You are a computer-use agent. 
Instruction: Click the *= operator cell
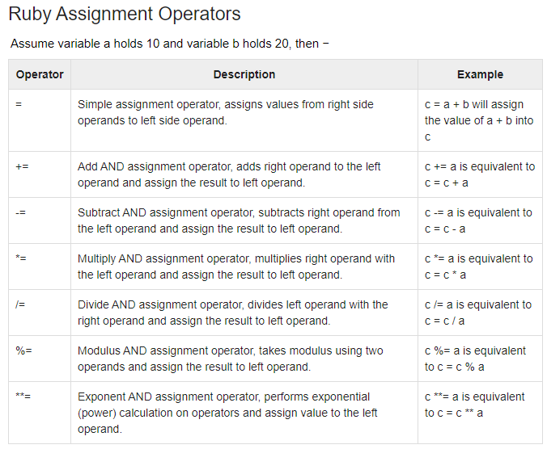[x=40, y=266]
